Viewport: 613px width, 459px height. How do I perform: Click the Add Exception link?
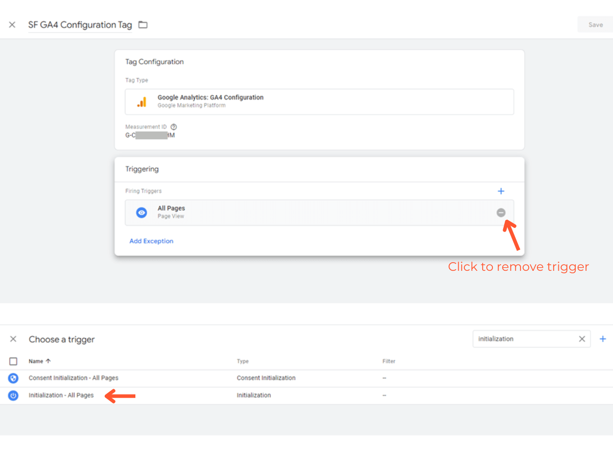pos(151,241)
